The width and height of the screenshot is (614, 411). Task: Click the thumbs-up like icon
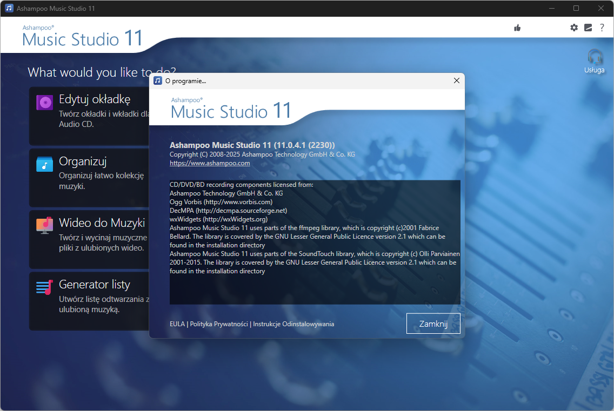click(517, 28)
